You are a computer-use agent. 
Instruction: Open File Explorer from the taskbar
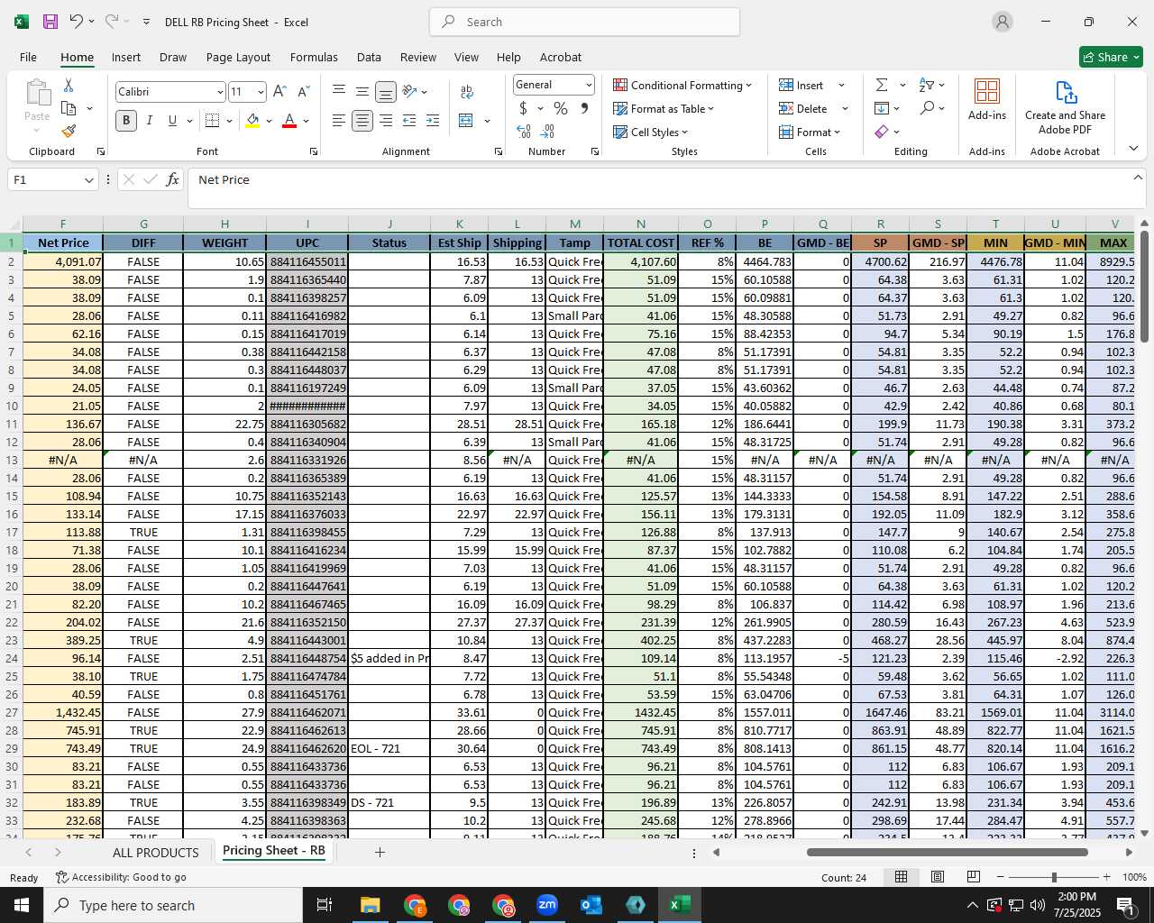(x=371, y=905)
